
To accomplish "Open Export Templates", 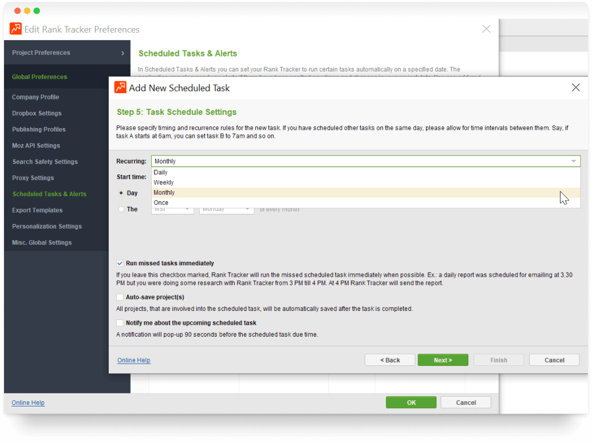I will [x=37, y=210].
